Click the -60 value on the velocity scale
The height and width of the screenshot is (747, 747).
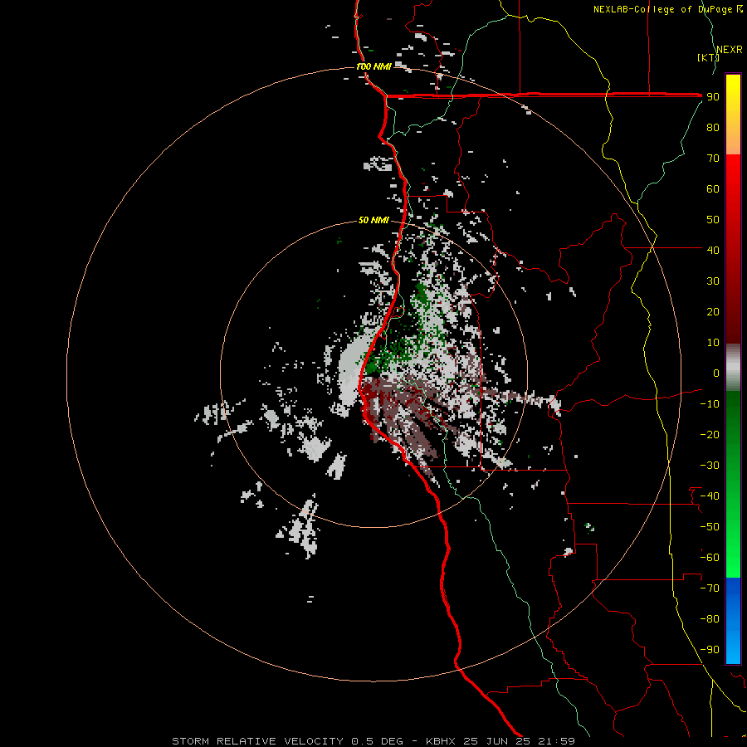click(710, 558)
